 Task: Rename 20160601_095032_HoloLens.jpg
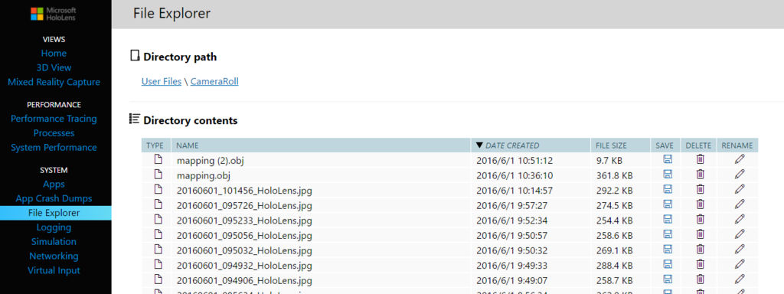tap(740, 249)
